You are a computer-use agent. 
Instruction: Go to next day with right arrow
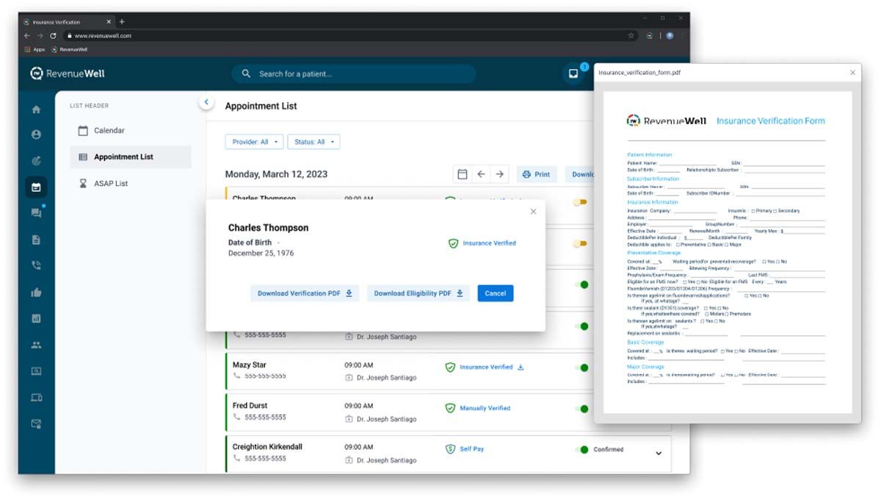(499, 174)
